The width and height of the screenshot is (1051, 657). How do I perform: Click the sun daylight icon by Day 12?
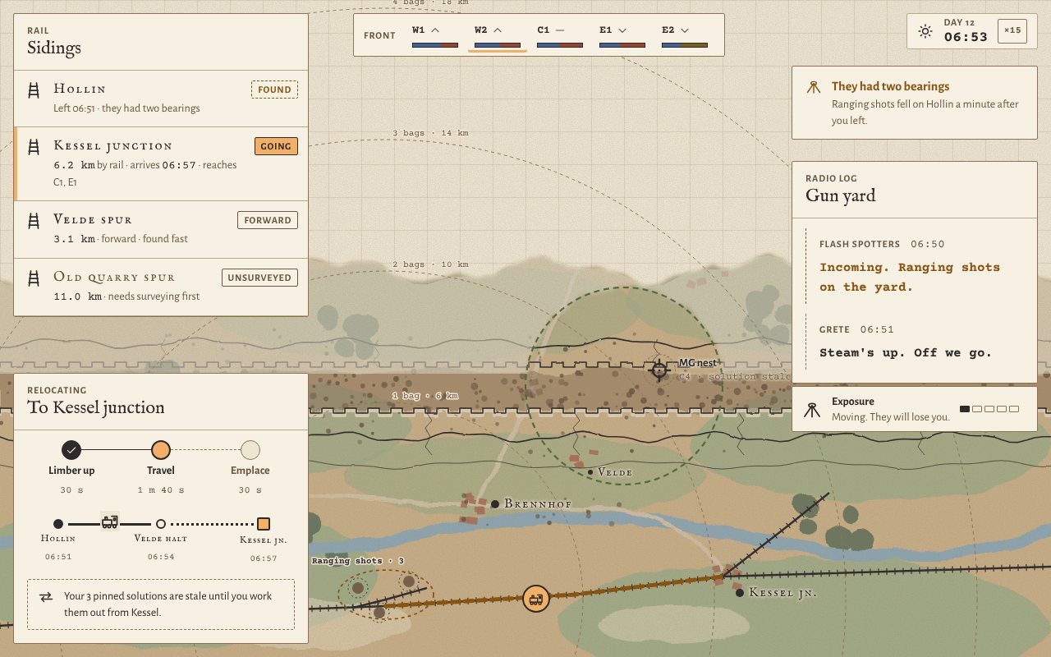[925, 31]
